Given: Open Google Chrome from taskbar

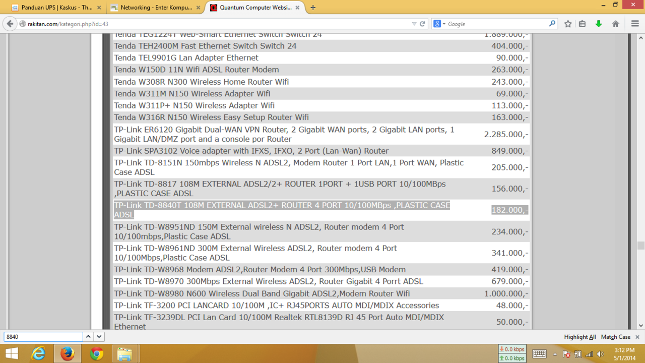Looking at the screenshot, I should click(x=97, y=354).
